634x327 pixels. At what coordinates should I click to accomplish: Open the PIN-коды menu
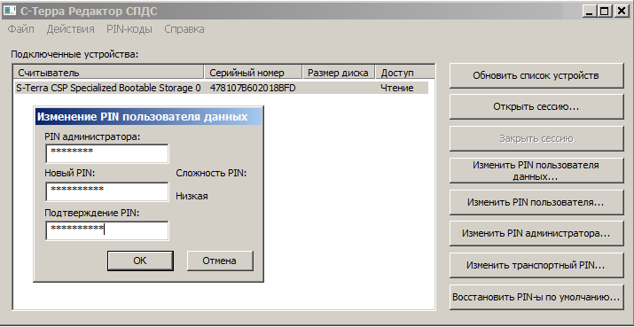pyautogui.click(x=129, y=29)
